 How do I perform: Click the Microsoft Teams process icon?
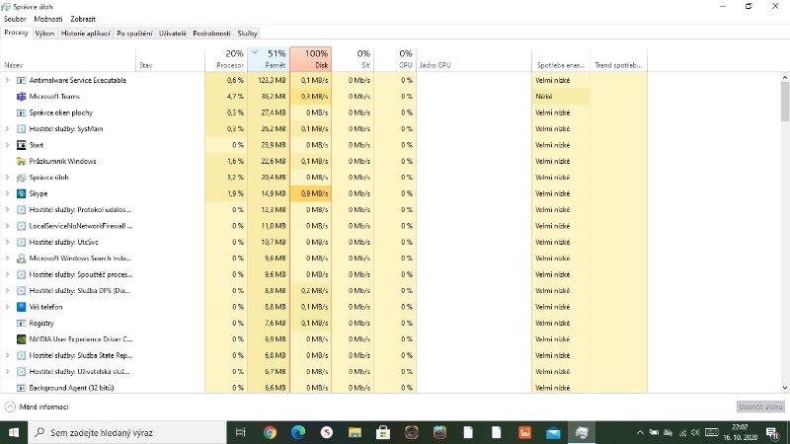coord(21,96)
